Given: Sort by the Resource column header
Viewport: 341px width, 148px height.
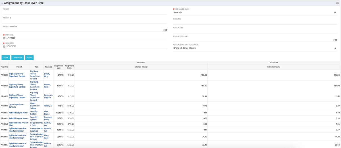Looking at the screenshot, I should pyautogui.click(x=48, y=67).
